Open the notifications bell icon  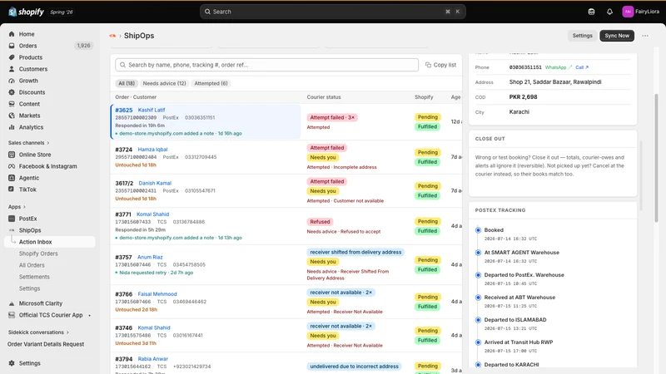[x=609, y=12]
